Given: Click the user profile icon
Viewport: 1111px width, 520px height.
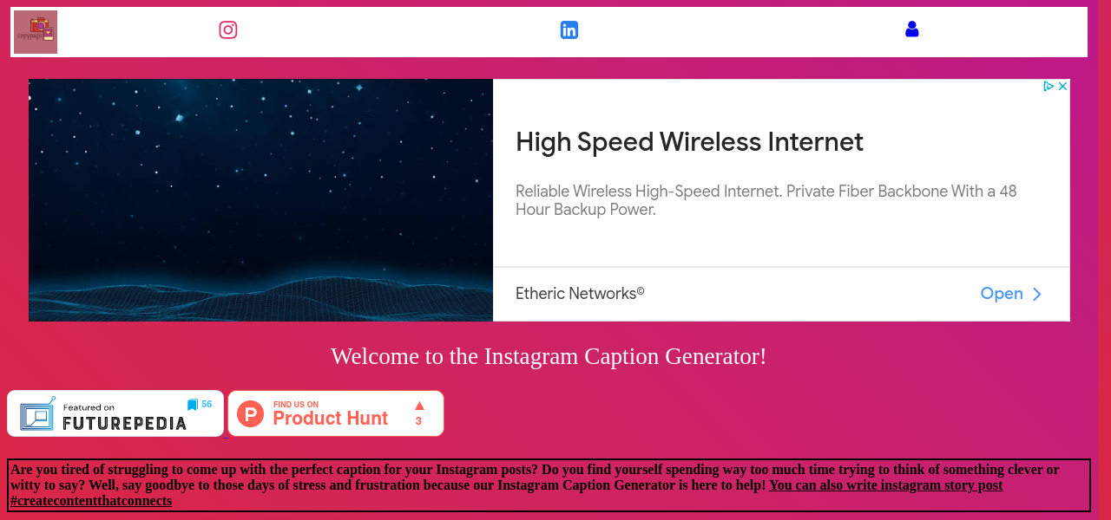Looking at the screenshot, I should [911, 29].
